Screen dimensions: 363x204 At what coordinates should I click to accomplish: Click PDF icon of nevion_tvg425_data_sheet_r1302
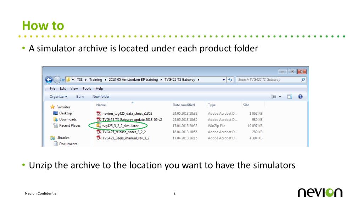pos(99,113)
